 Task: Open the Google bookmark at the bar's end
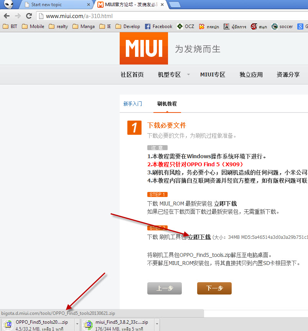(303, 26)
